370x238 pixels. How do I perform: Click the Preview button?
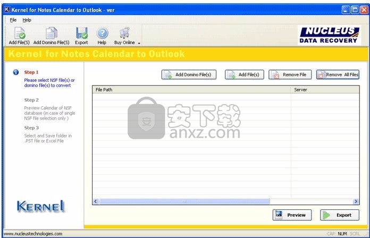pyautogui.click(x=292, y=215)
